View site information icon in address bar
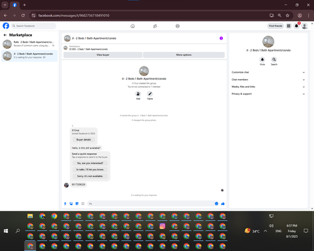The width and height of the screenshot is (314, 251). click(x=33, y=15)
